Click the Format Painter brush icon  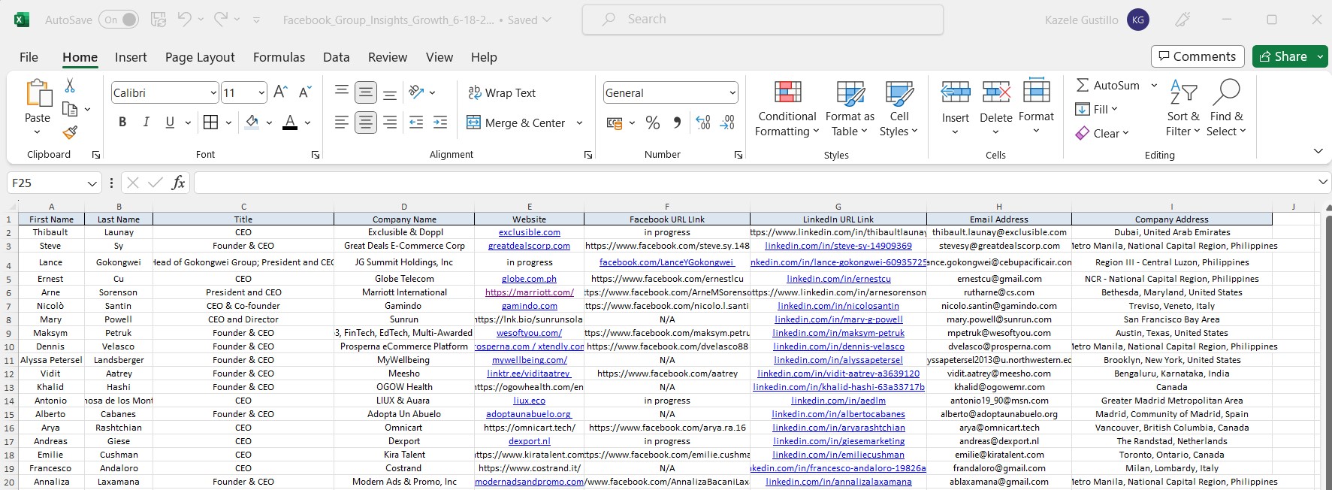tap(70, 133)
